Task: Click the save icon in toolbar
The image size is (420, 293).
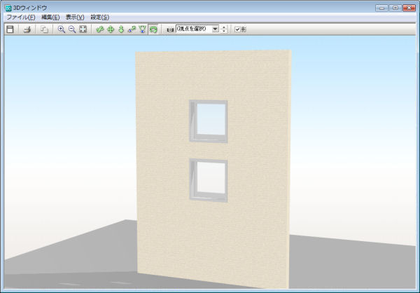Action: (10, 29)
